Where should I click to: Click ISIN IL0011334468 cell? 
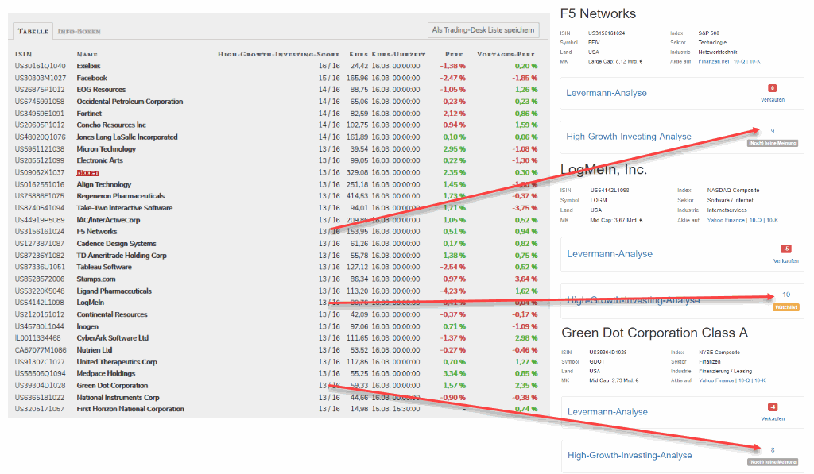tap(38, 338)
